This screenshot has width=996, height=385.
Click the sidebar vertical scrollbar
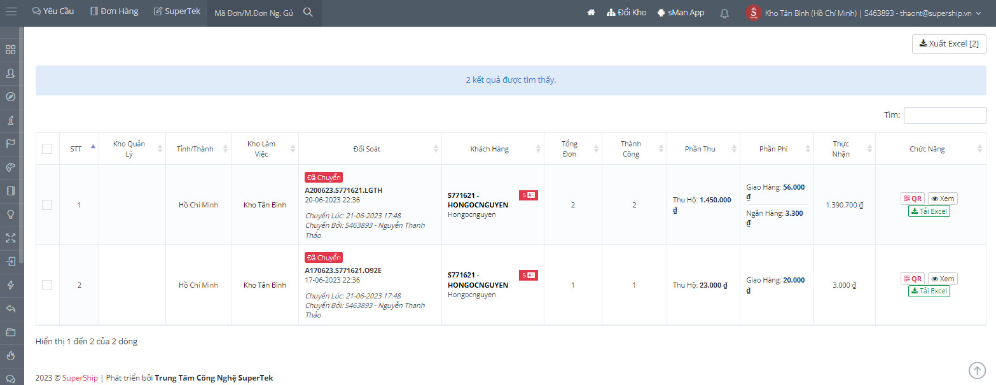21,145
